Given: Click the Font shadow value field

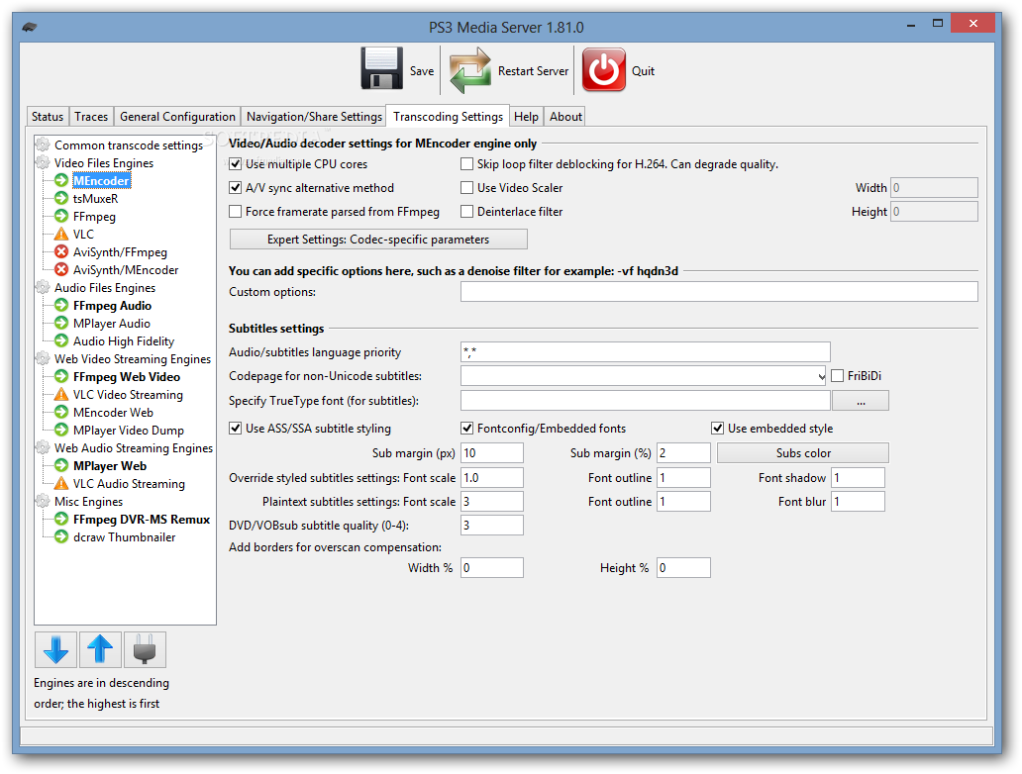Looking at the screenshot, I should (x=858, y=477).
